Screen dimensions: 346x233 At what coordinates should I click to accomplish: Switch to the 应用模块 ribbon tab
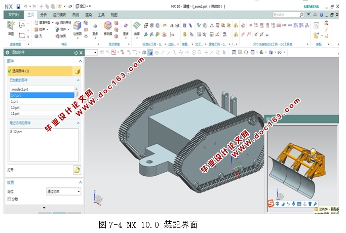pyautogui.click(x=59, y=15)
